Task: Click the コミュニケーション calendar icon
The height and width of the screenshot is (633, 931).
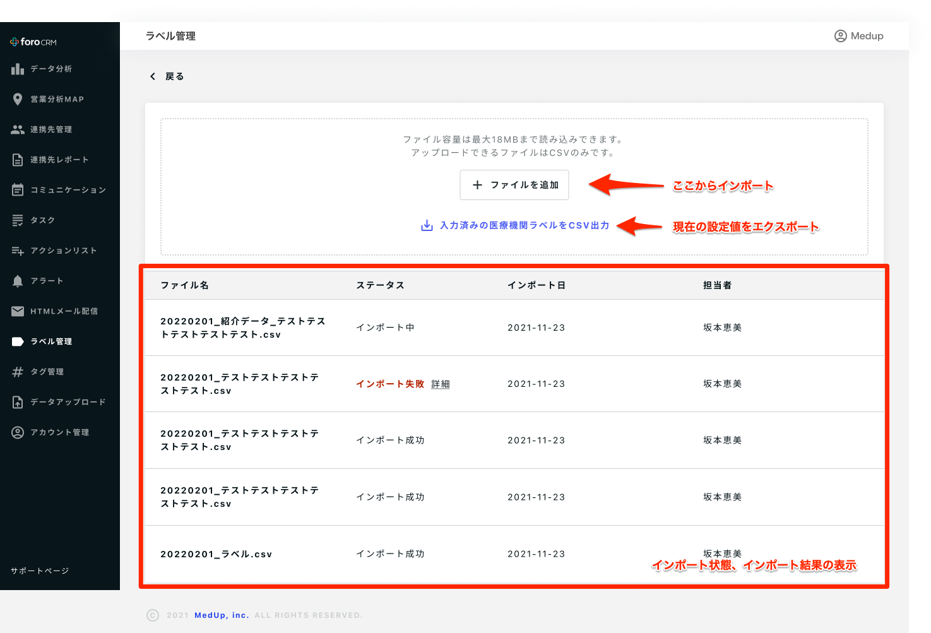Action: pos(18,190)
